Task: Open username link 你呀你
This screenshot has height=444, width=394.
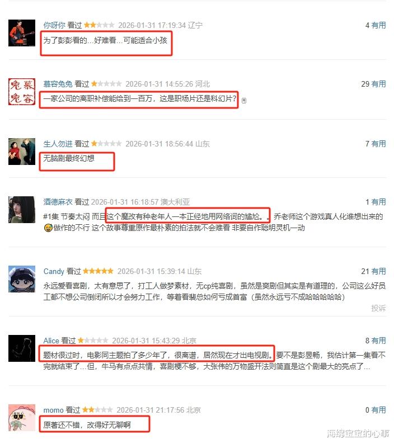Action: 54,25
